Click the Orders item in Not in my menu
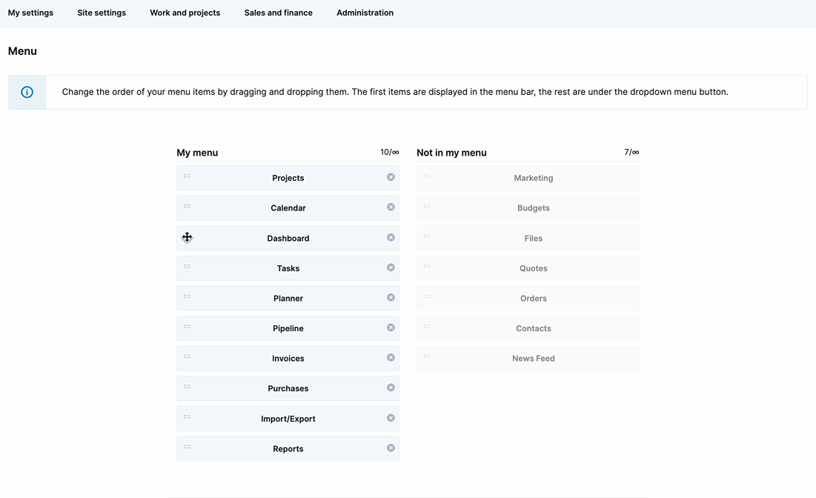Viewport: 816px width, 498px height. [x=528, y=298]
